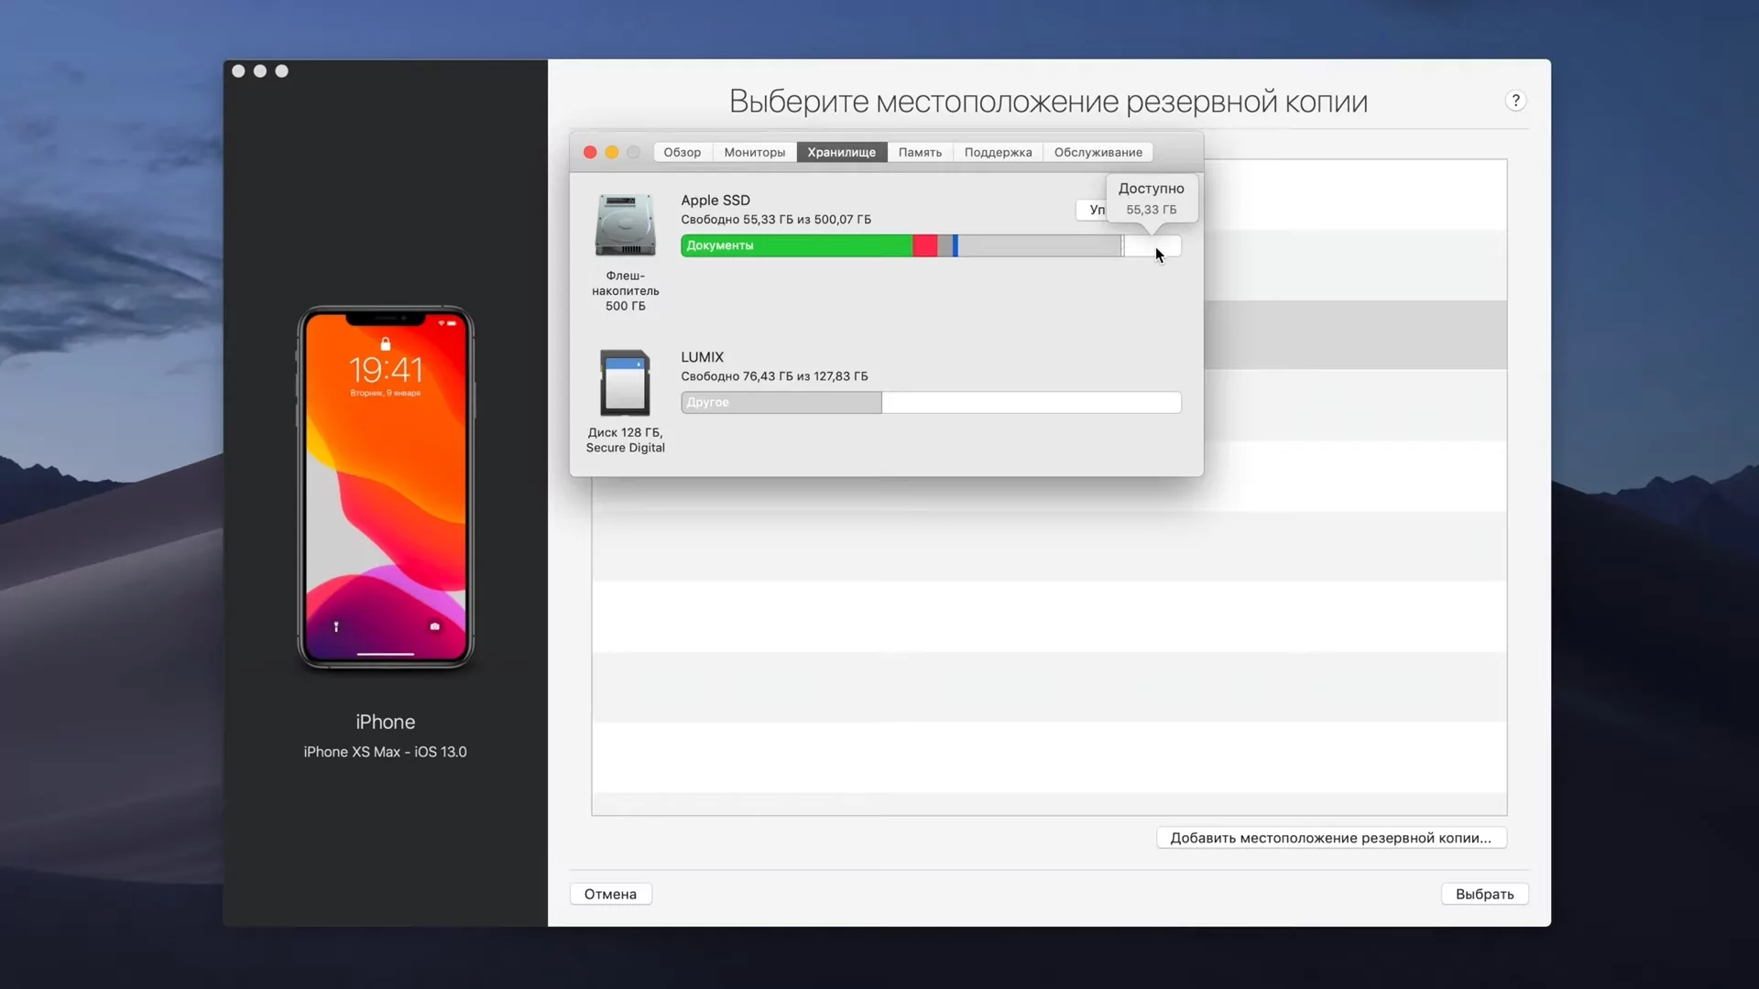The height and width of the screenshot is (989, 1759).
Task: Click the green Документы storage segment
Action: coord(796,245)
